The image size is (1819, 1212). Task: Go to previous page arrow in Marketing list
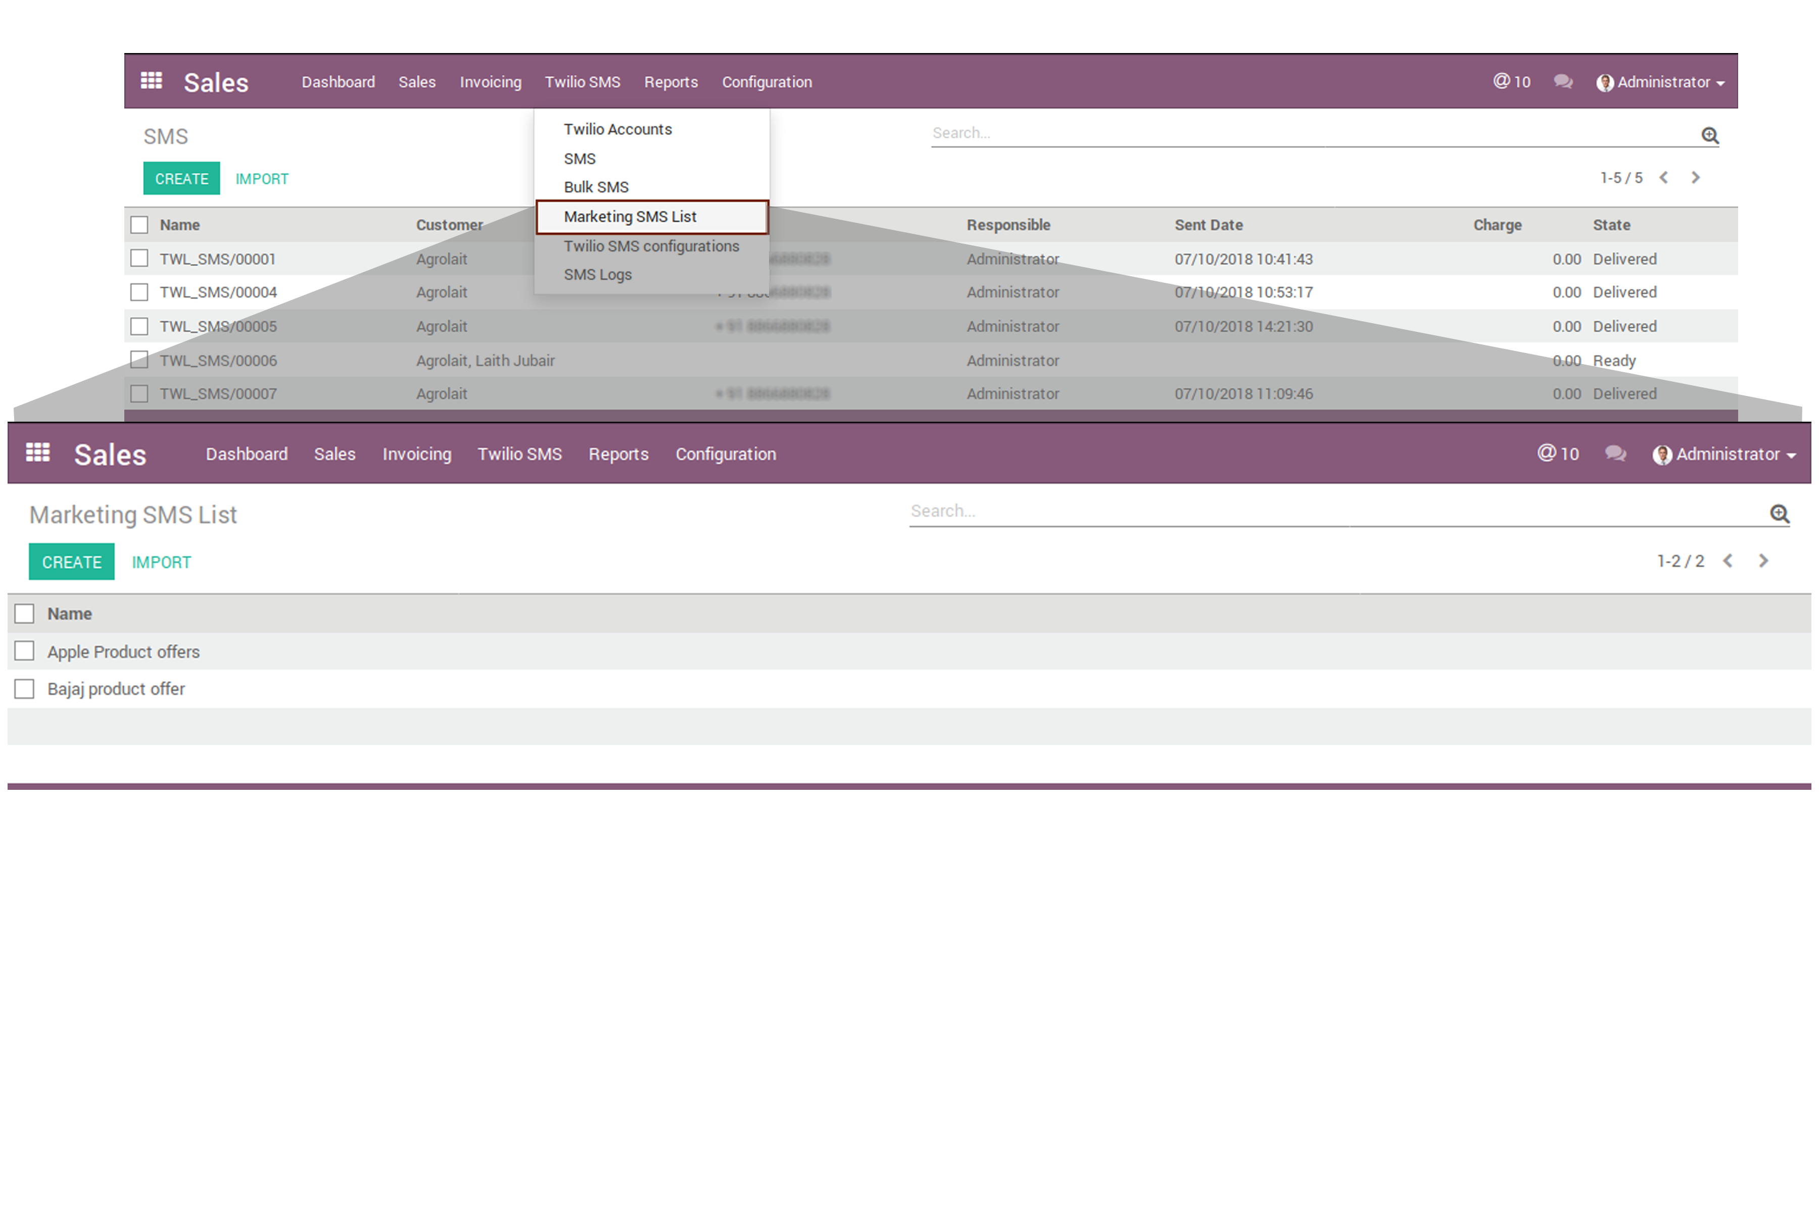coord(1728,561)
